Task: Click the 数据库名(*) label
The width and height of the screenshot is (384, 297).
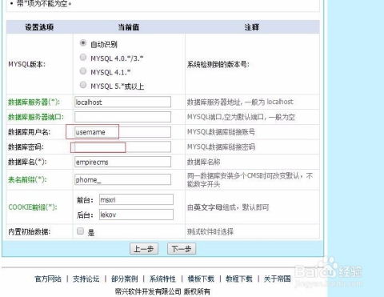Action: pos(27,162)
